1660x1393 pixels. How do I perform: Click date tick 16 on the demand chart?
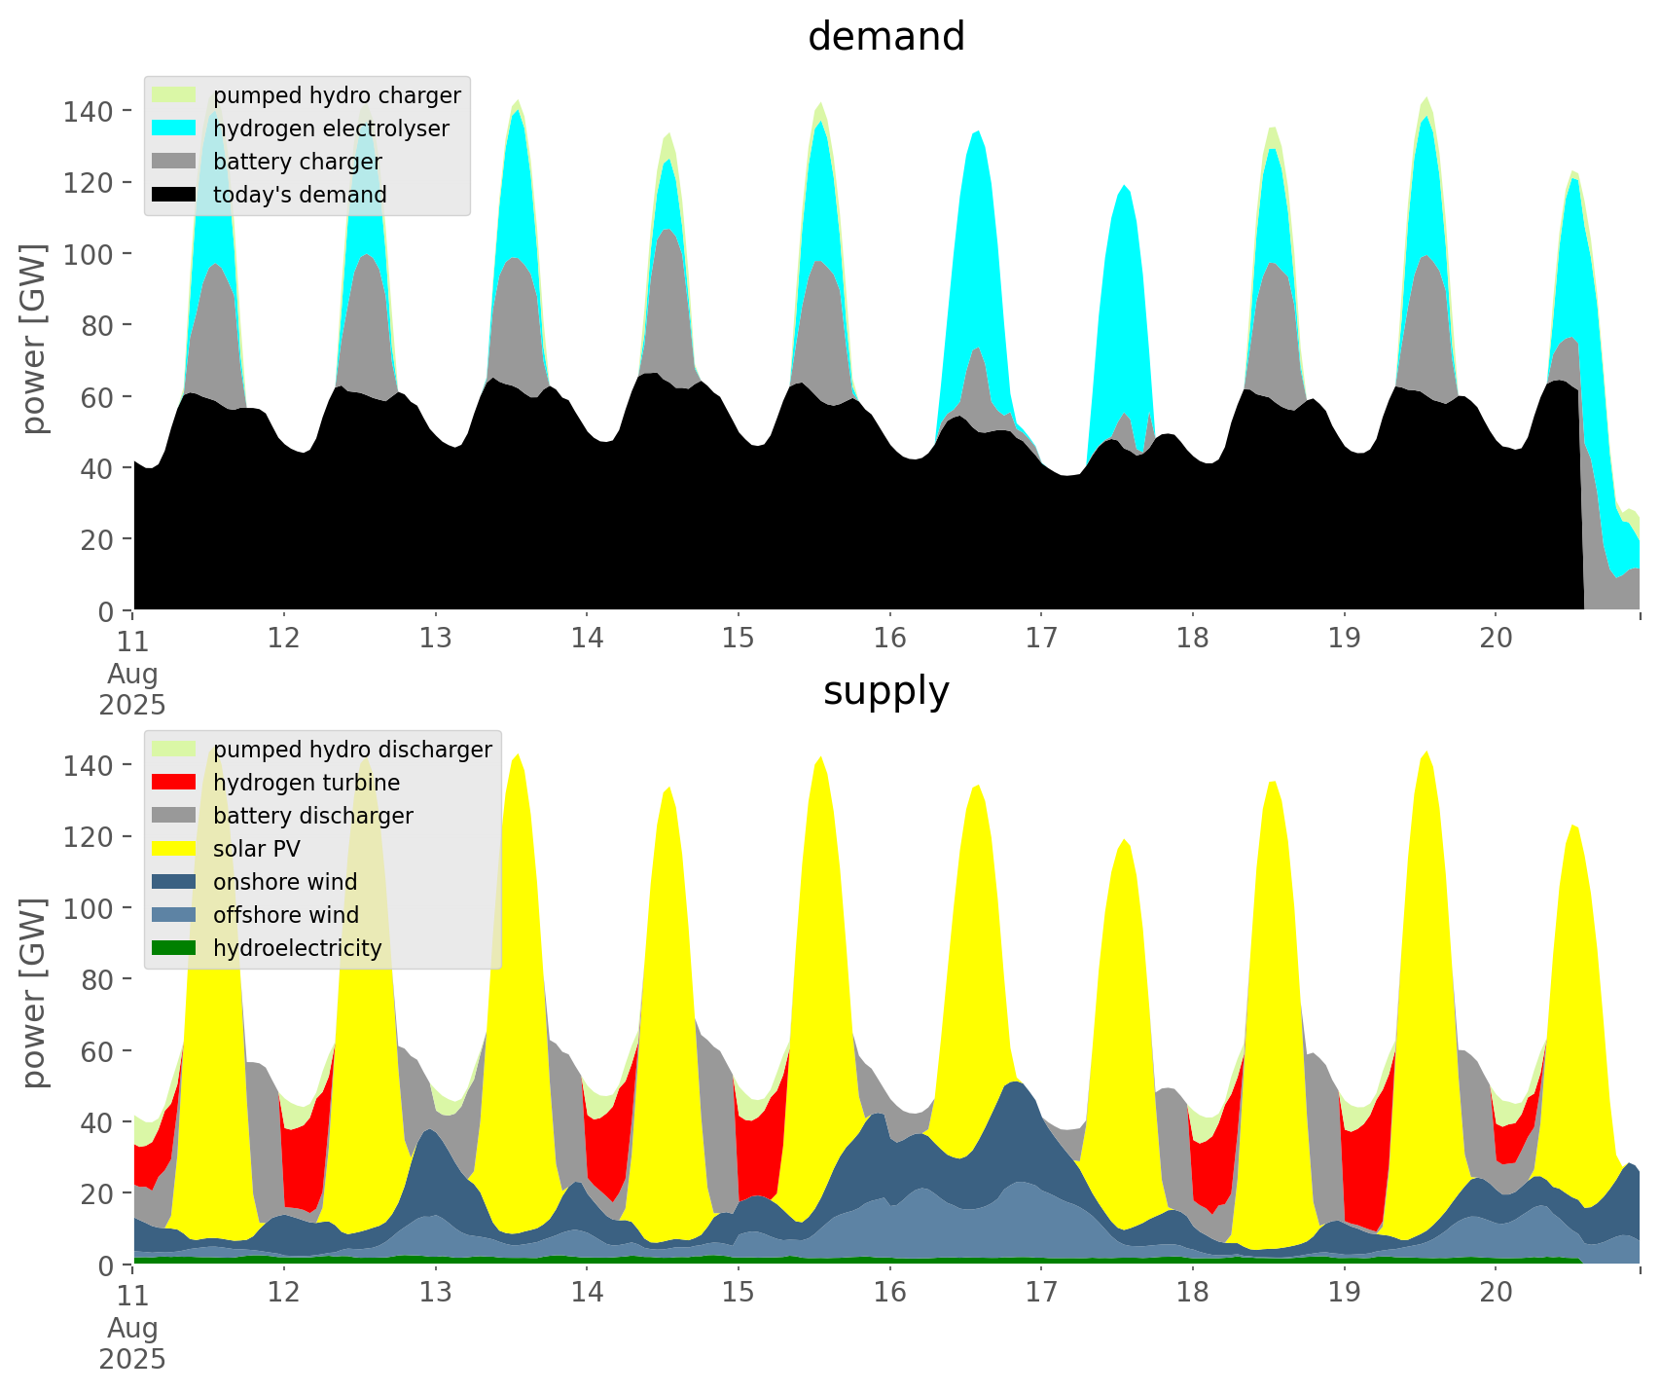point(889,639)
